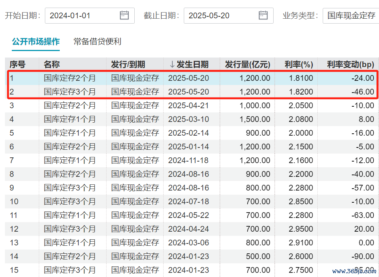
Task: Select row 1 国库定存2个月 name cell
Action: click(70, 78)
